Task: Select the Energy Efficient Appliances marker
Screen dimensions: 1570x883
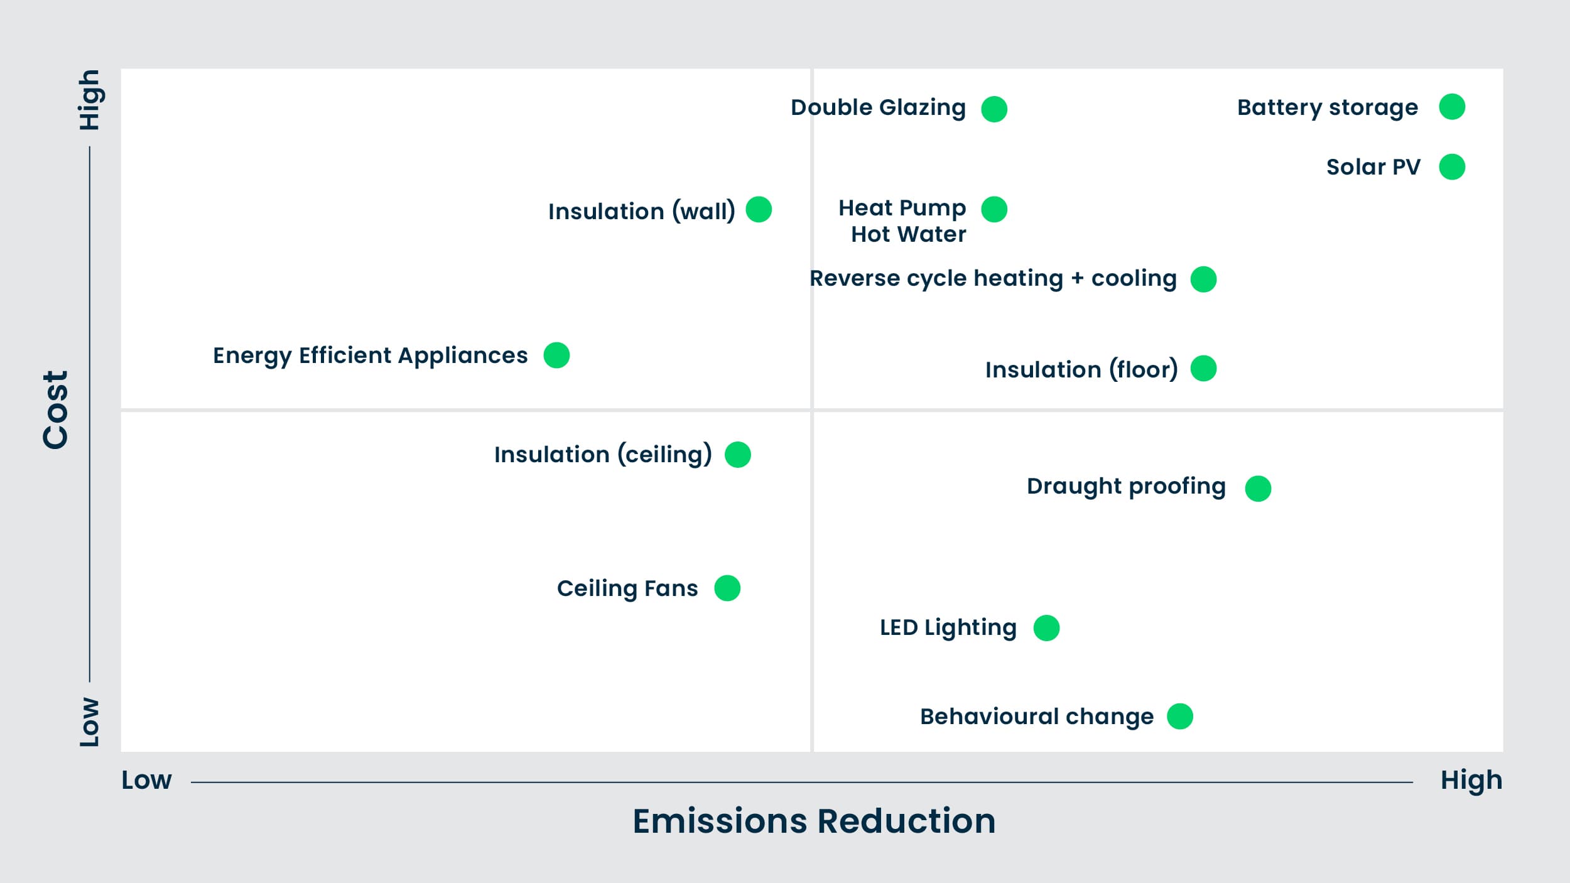Action: tap(556, 355)
